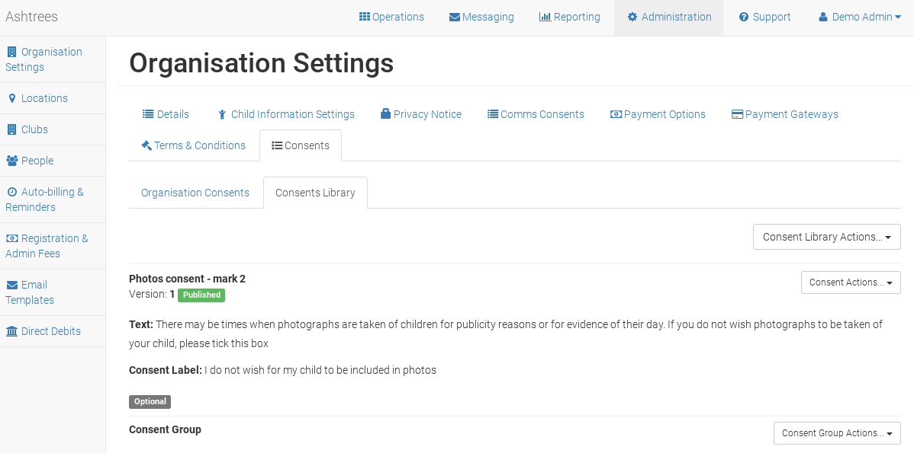The width and height of the screenshot is (914, 453).
Task: Click the Support question mark icon
Action: 744,17
